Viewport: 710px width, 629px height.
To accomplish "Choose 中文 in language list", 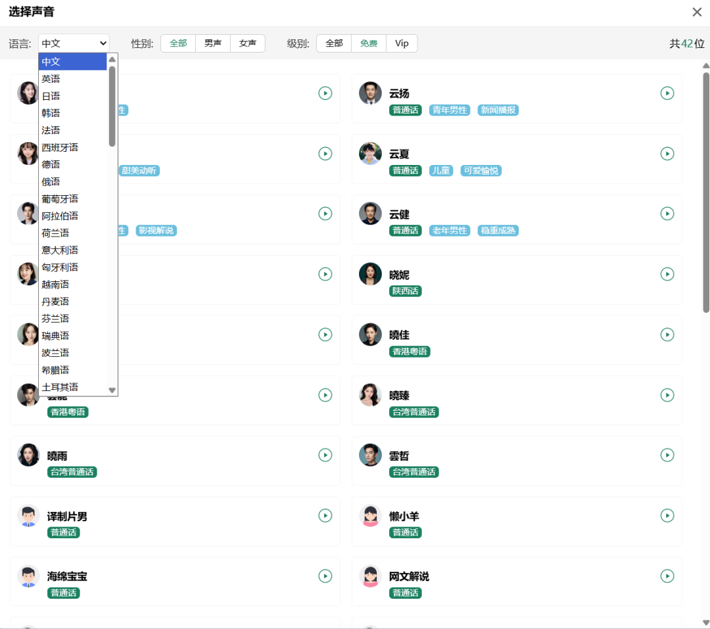I will (x=73, y=62).
